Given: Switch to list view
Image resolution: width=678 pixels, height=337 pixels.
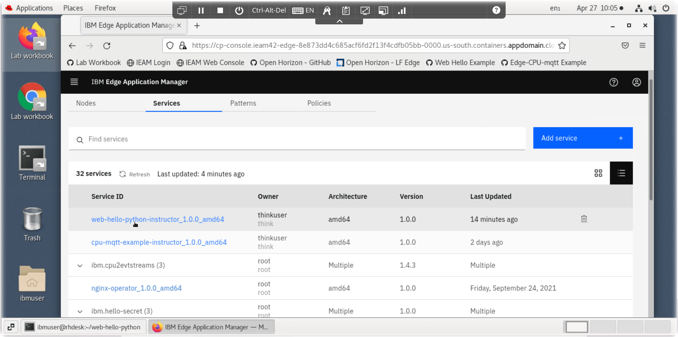Looking at the screenshot, I should pos(621,174).
